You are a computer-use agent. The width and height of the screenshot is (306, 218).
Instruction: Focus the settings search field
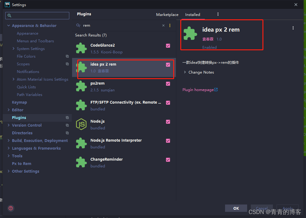[37, 16]
